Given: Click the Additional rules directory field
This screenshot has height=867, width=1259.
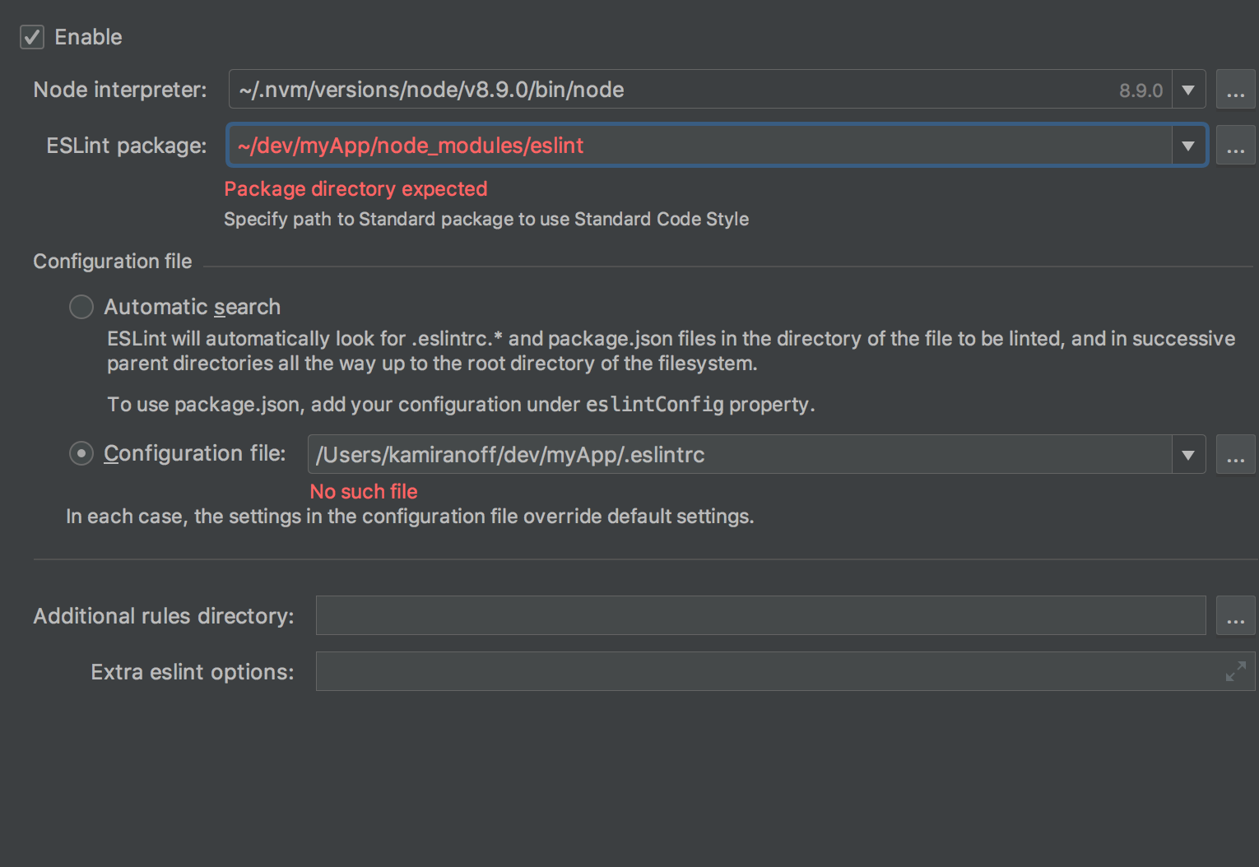Looking at the screenshot, I should point(761,615).
